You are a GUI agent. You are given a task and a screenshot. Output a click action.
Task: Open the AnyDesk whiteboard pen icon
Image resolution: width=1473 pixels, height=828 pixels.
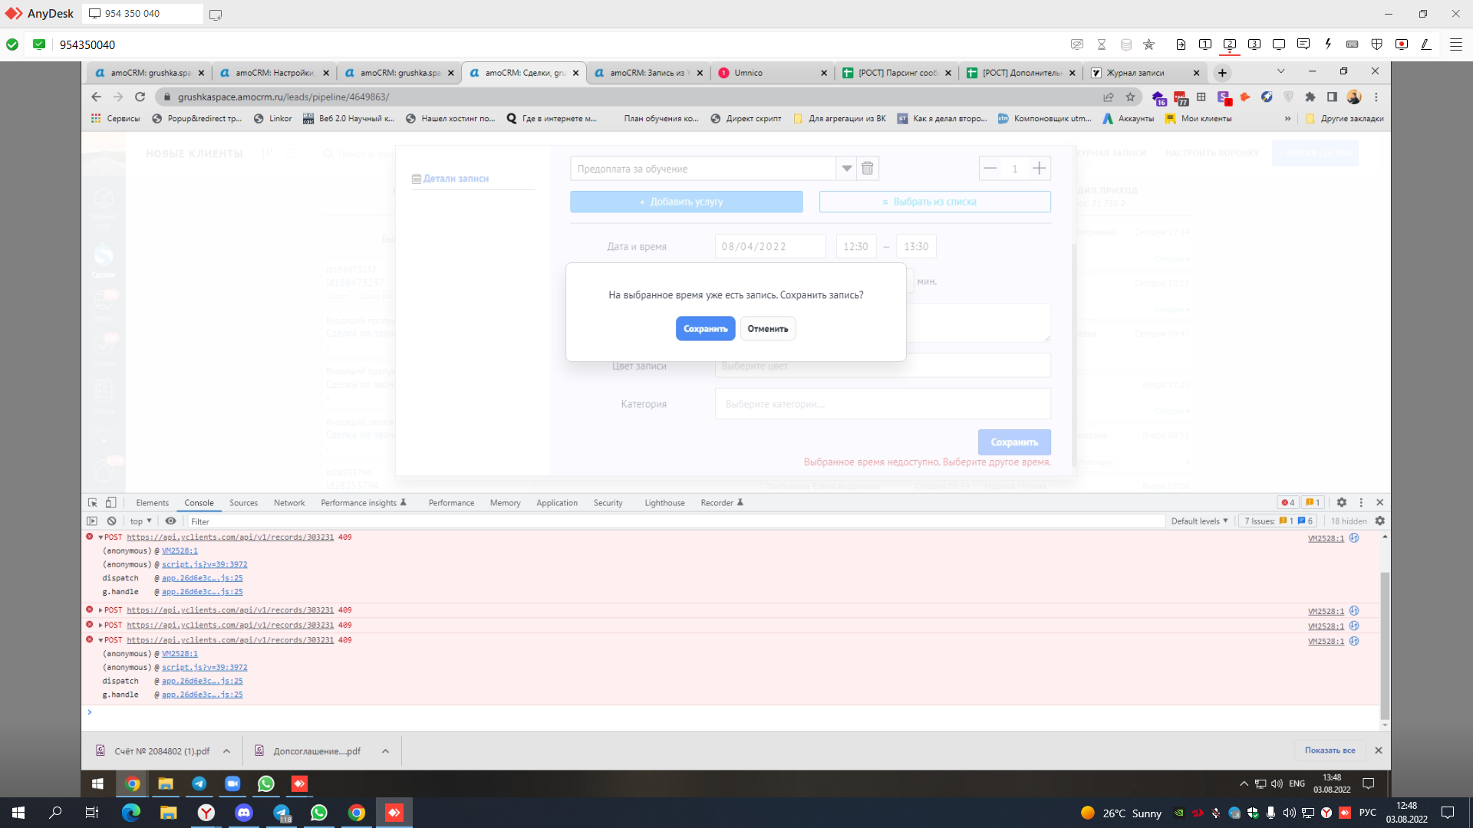[1426, 44]
